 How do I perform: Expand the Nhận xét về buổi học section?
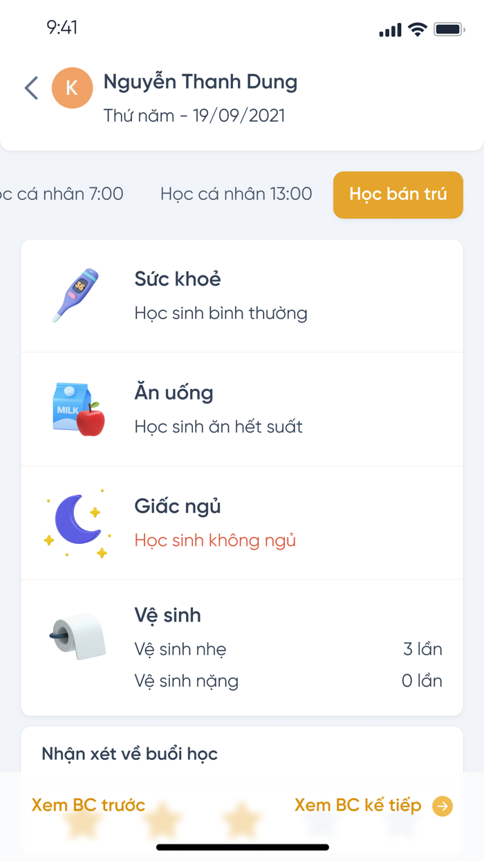(x=129, y=754)
